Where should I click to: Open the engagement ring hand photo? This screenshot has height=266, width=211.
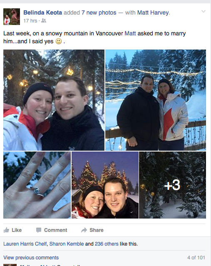[37, 185]
